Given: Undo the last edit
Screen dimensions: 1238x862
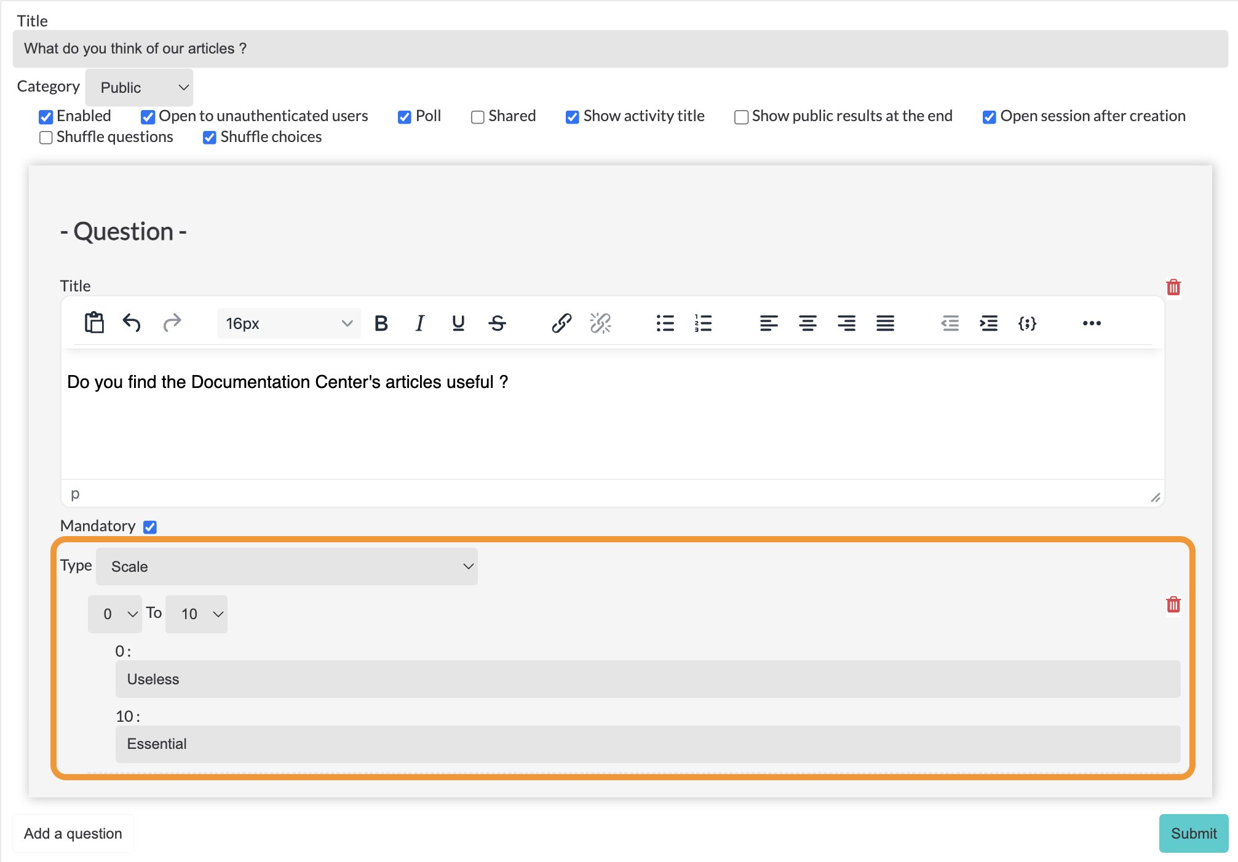Looking at the screenshot, I should (132, 323).
